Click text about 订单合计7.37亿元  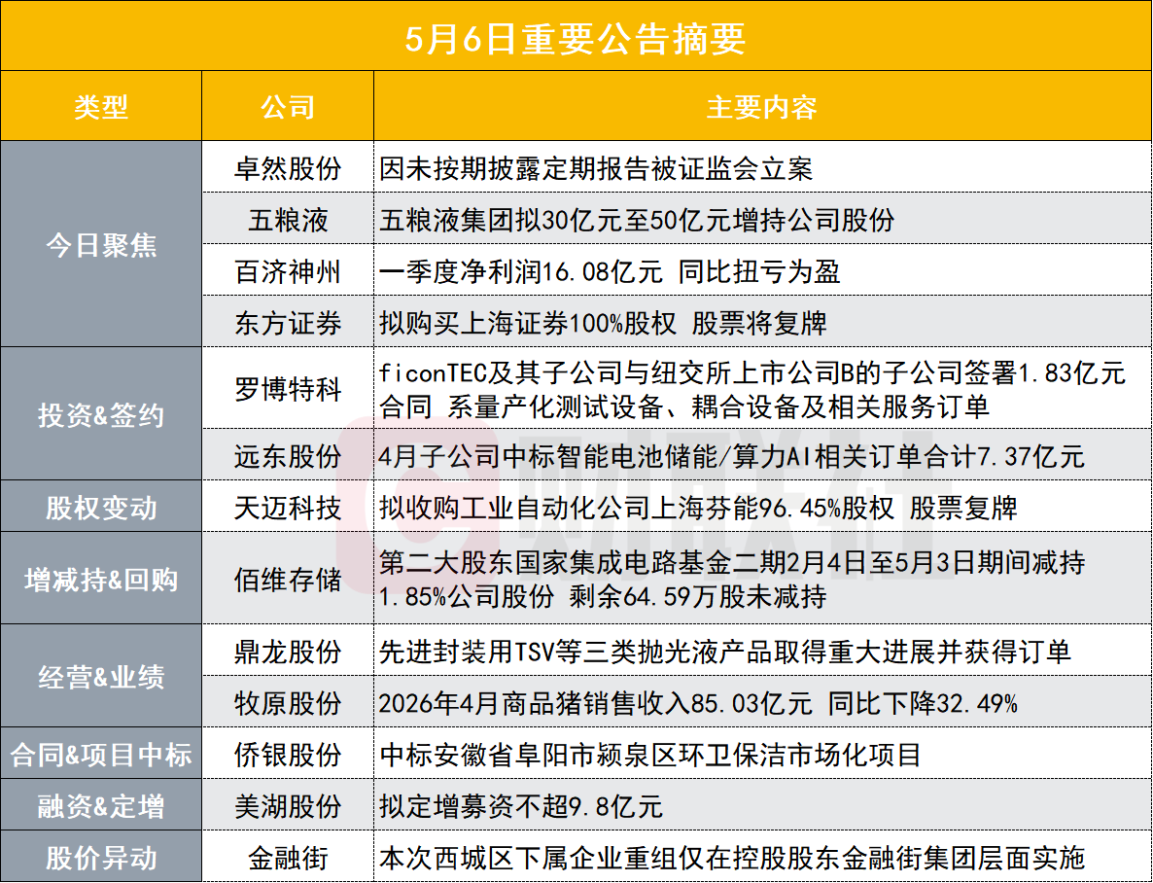(732, 456)
